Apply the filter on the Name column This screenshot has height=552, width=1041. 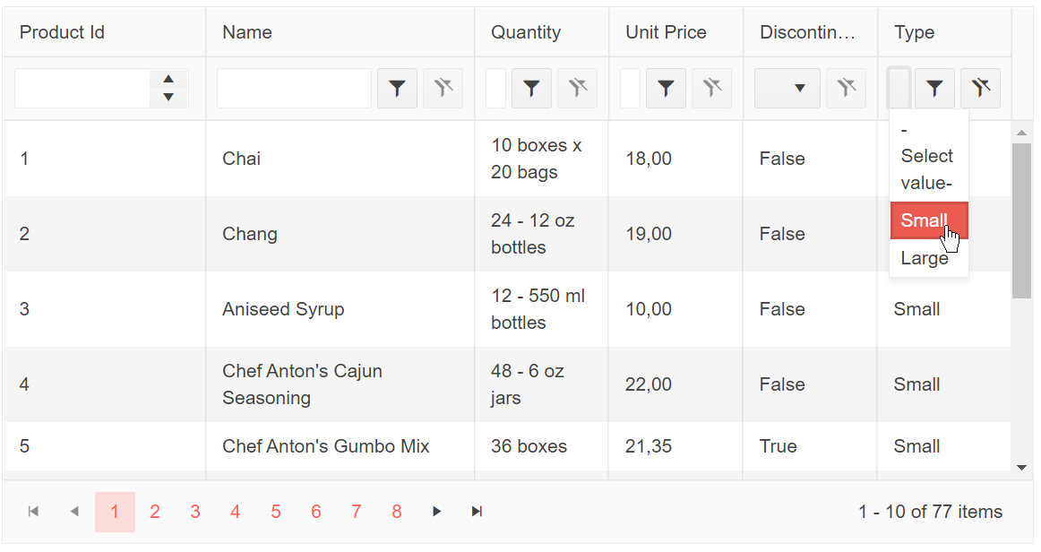click(x=397, y=88)
